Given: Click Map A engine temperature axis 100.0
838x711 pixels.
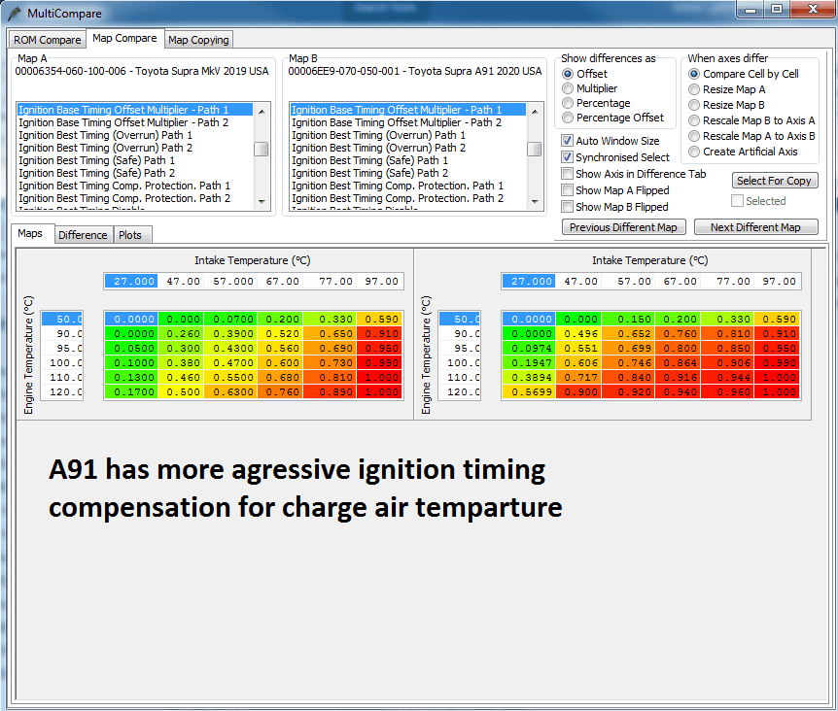Looking at the screenshot, I should 62,363.
